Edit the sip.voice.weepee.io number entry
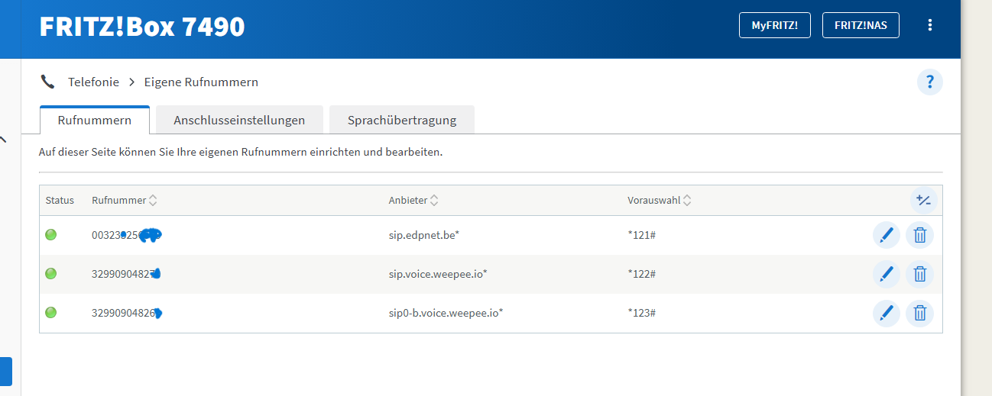The width and height of the screenshot is (992, 396). click(887, 273)
